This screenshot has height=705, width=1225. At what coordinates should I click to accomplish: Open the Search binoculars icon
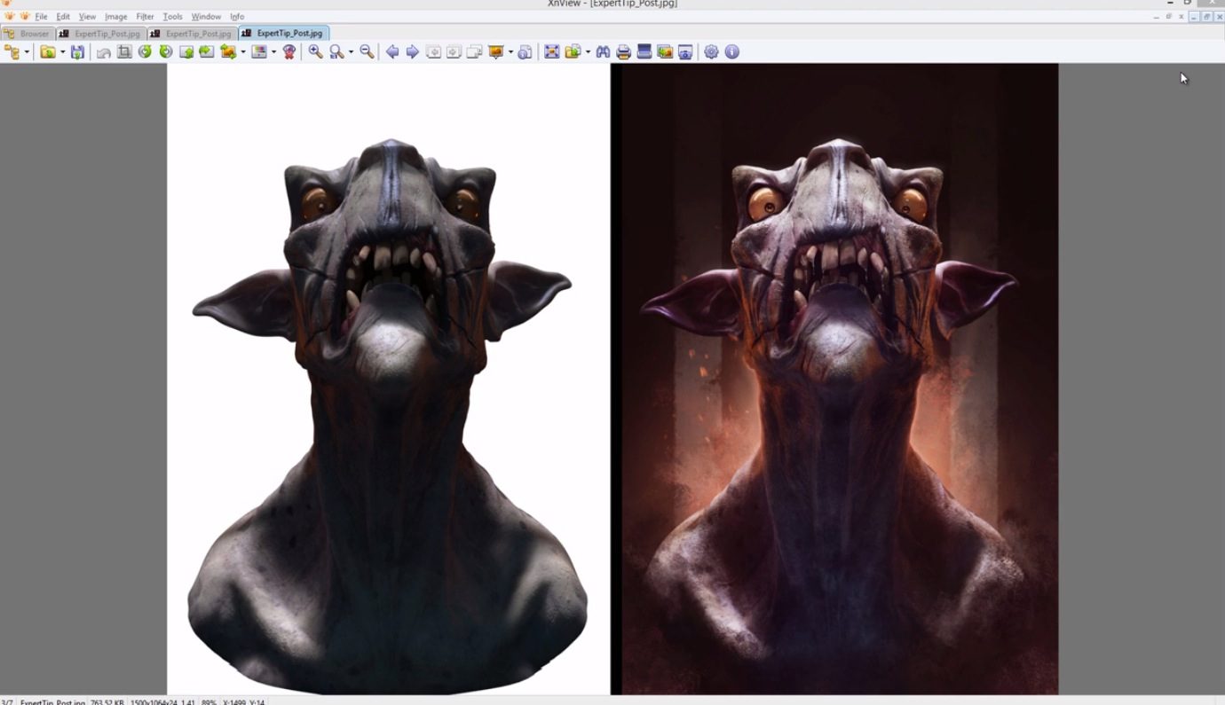pyautogui.click(x=602, y=51)
